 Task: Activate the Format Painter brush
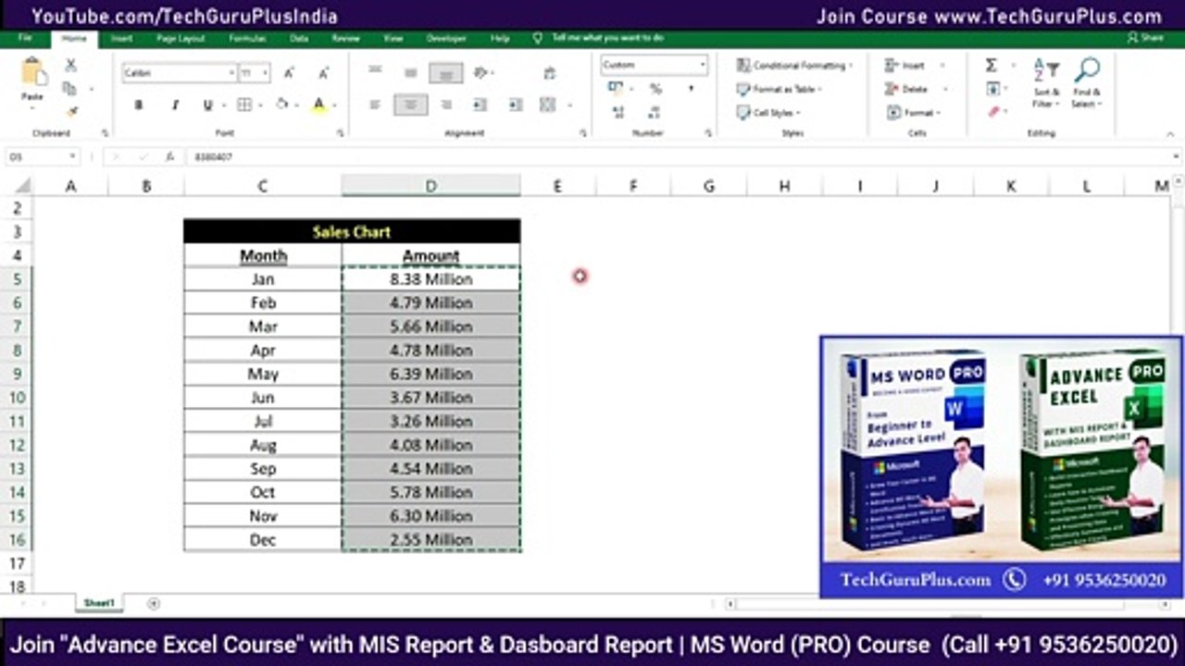coord(70,111)
